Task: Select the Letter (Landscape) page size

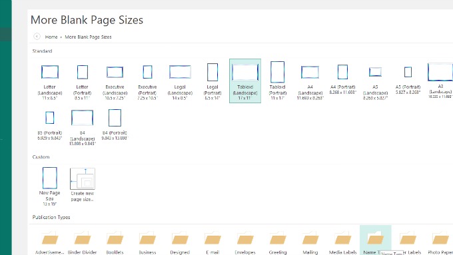Action: click(x=50, y=81)
